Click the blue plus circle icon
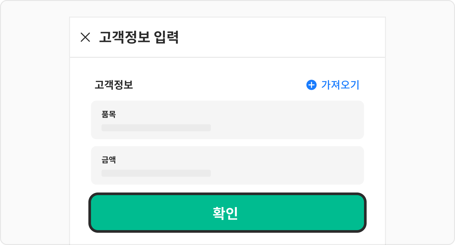Image resolution: width=455 pixels, height=245 pixels. pyautogui.click(x=311, y=85)
